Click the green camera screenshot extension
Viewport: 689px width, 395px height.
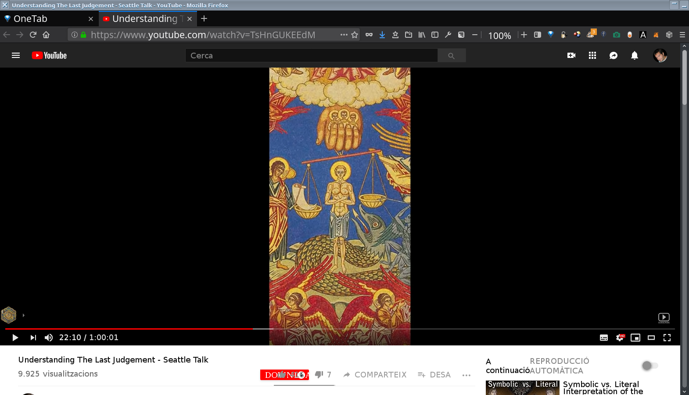pos(617,35)
